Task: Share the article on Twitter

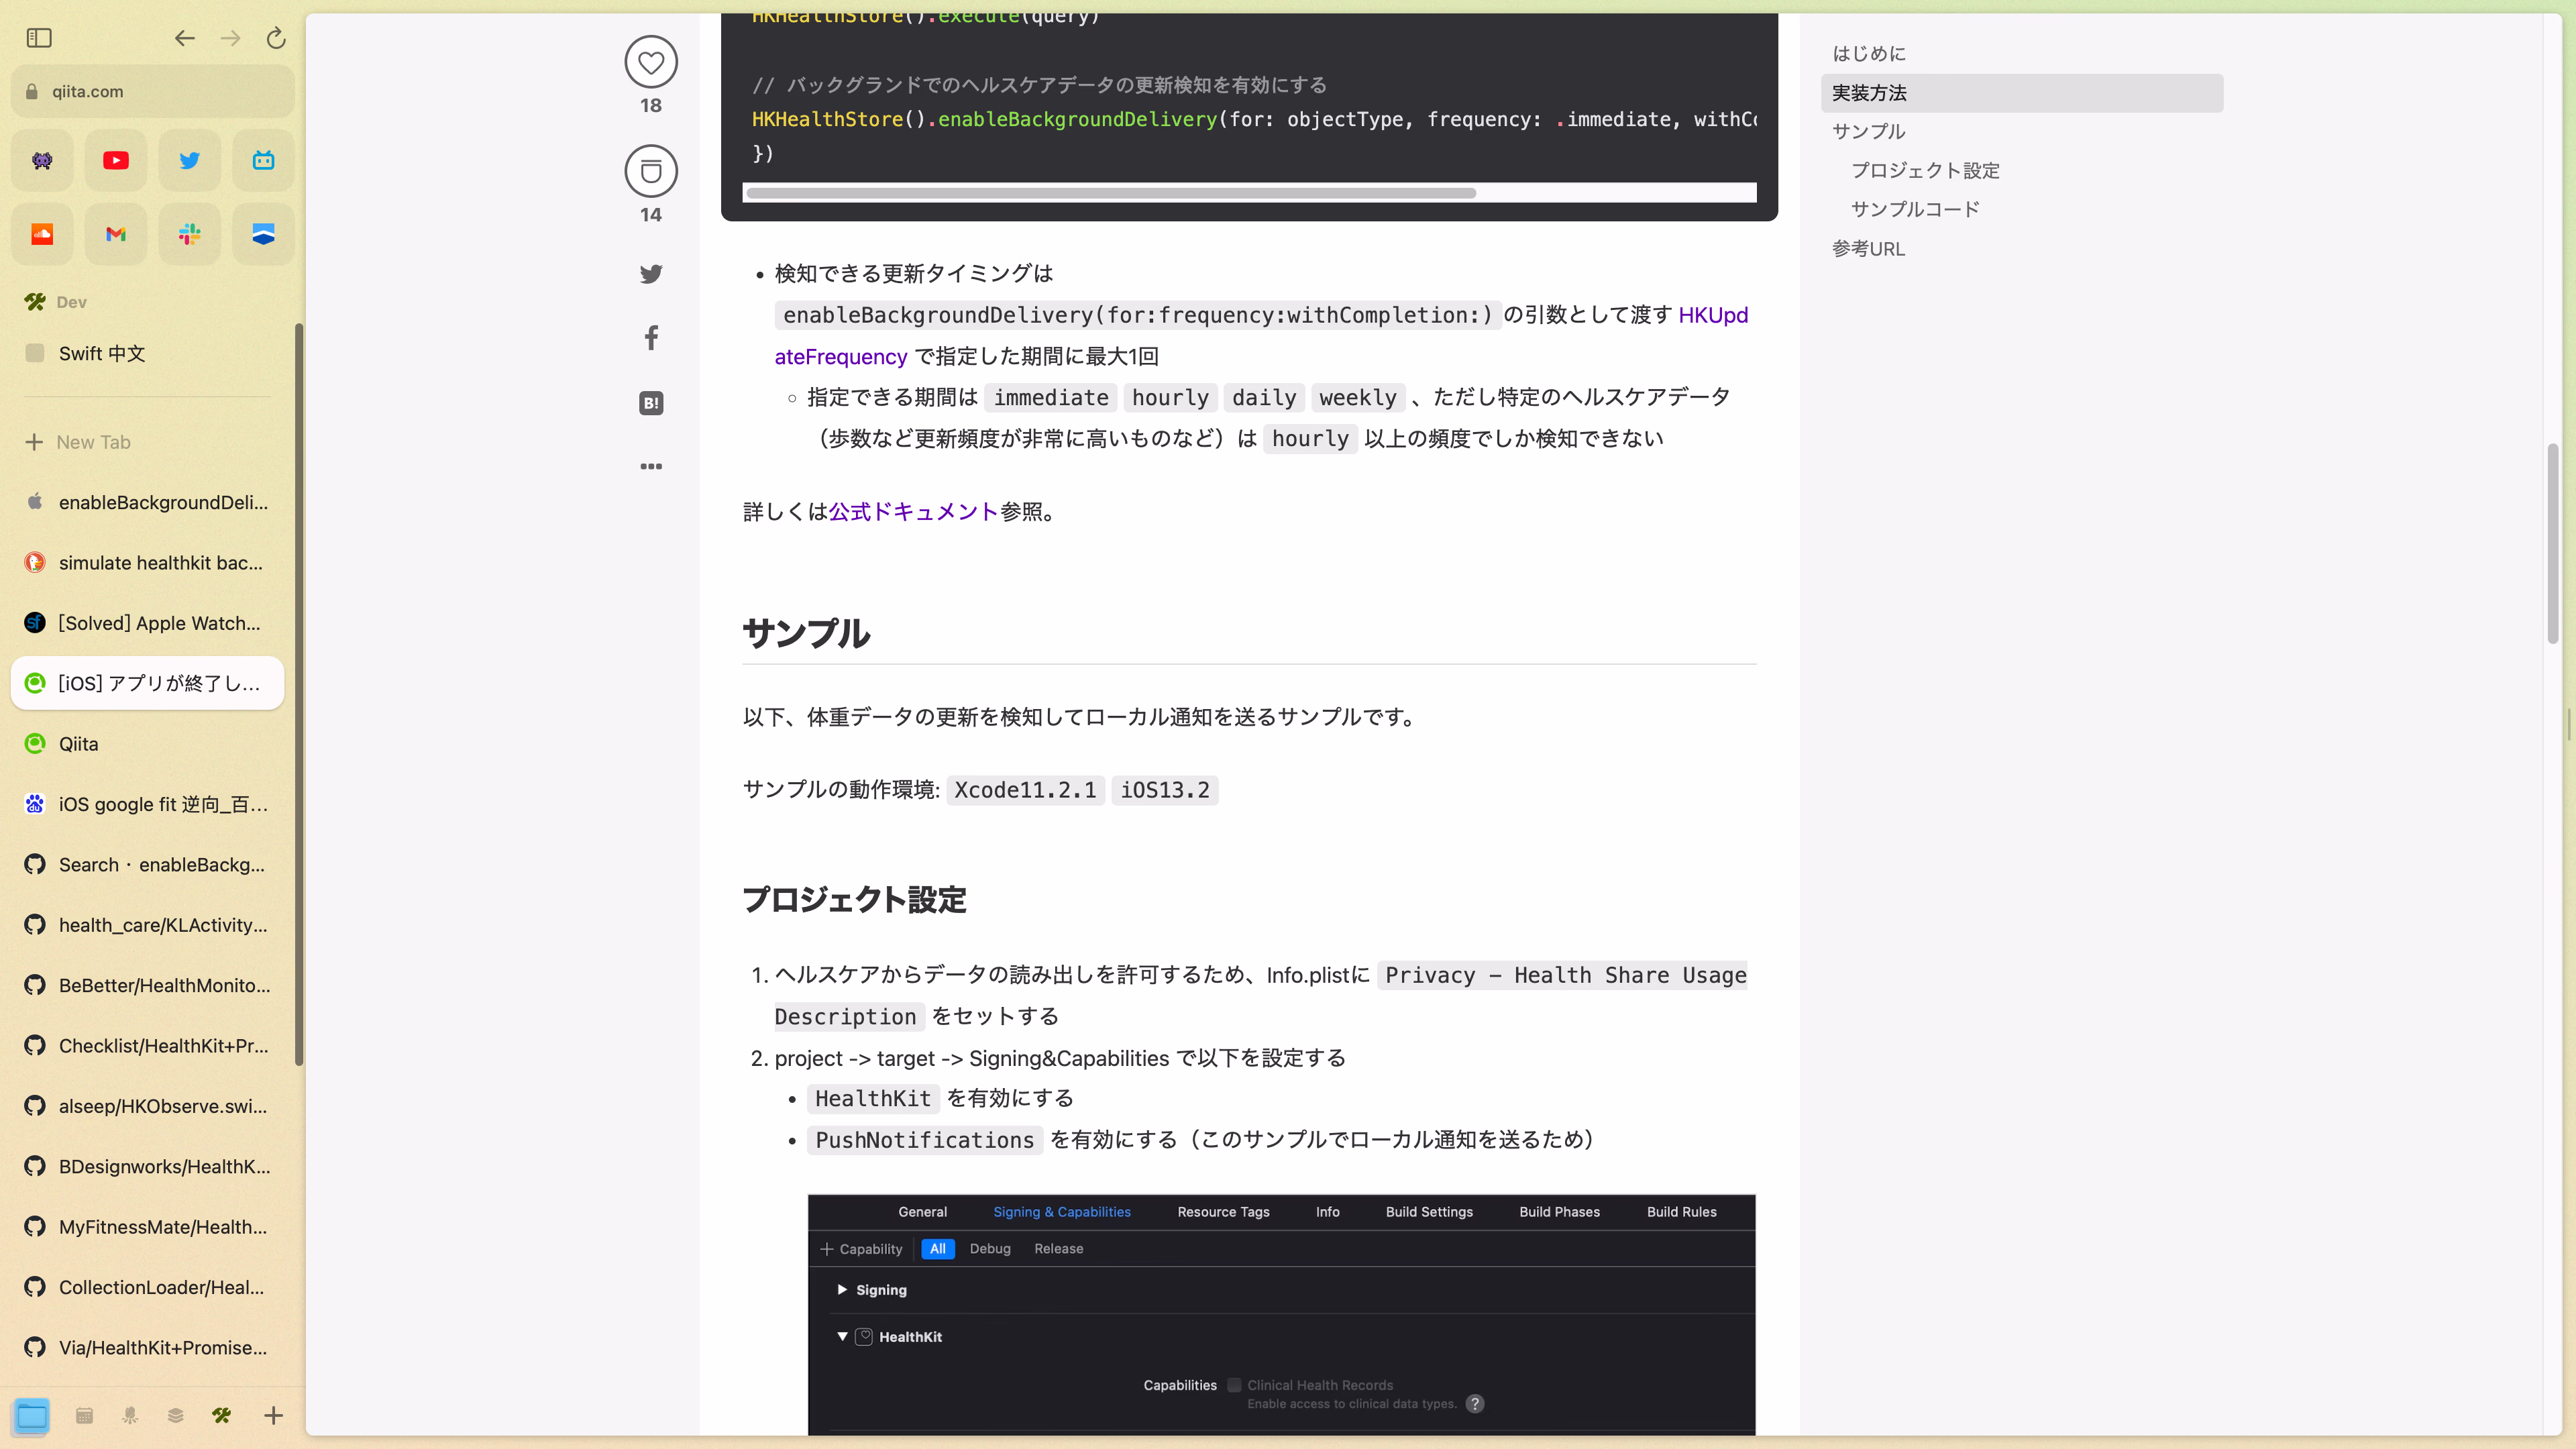Action: (651, 274)
